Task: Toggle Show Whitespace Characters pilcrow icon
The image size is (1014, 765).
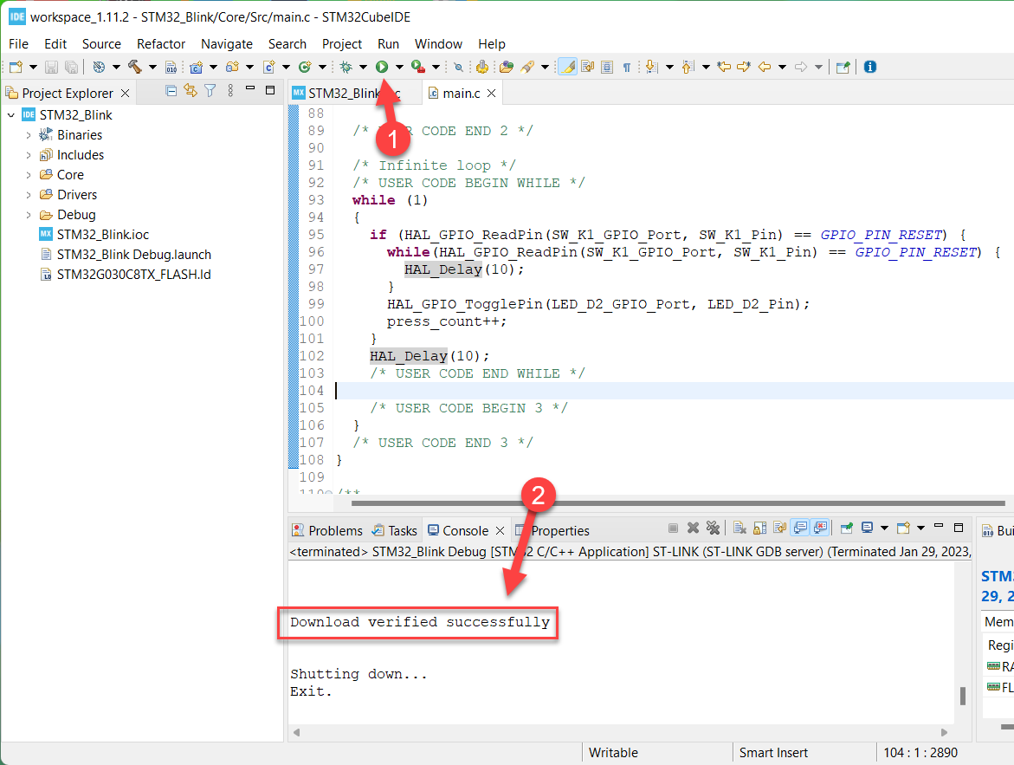Action: [626, 67]
